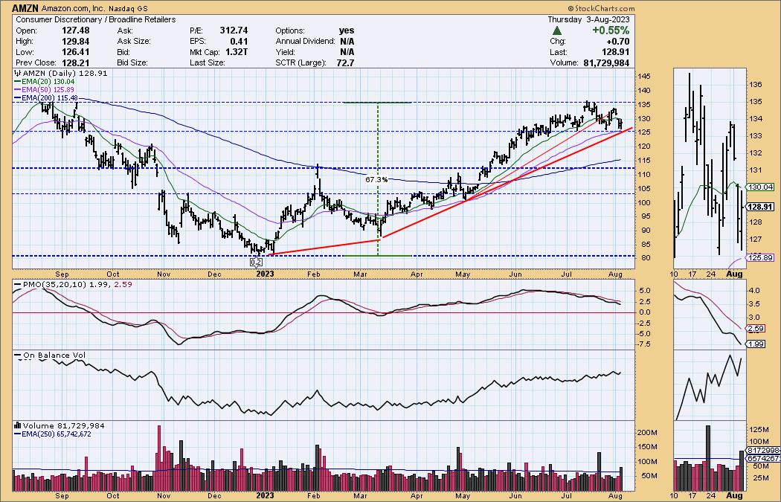Screen dimensions: 781x502
Task: Click the Low value 126.41
Action: coord(75,52)
